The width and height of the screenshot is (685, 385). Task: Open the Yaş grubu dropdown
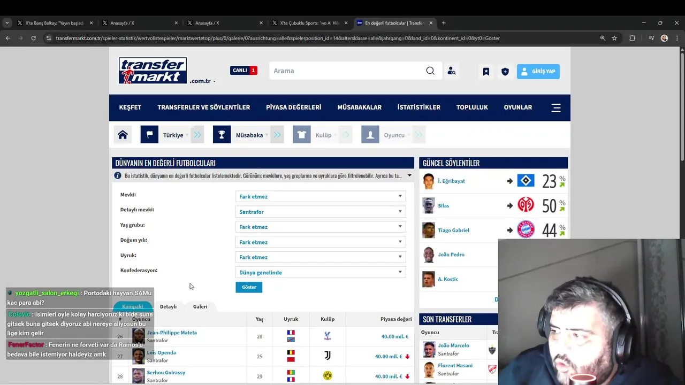coord(321,227)
